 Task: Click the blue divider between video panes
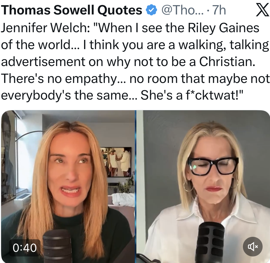click(x=136, y=186)
